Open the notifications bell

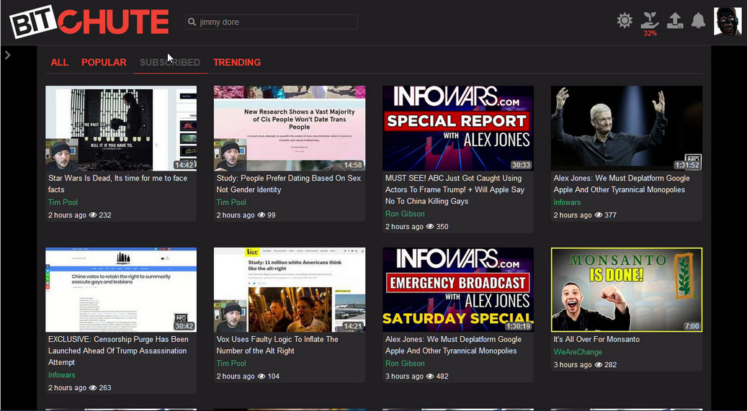pyautogui.click(x=698, y=21)
